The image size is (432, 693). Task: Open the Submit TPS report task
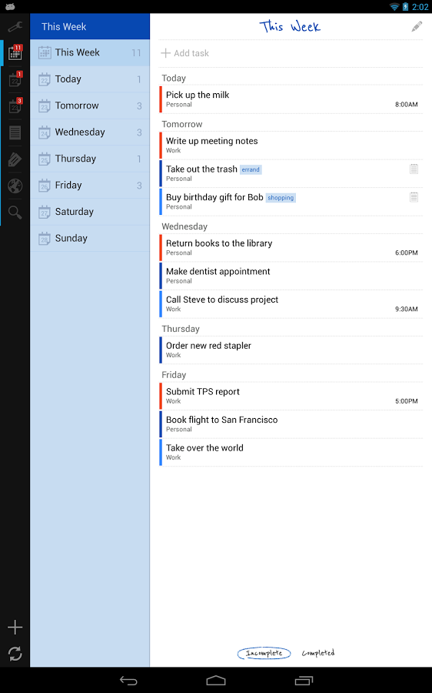(x=291, y=396)
